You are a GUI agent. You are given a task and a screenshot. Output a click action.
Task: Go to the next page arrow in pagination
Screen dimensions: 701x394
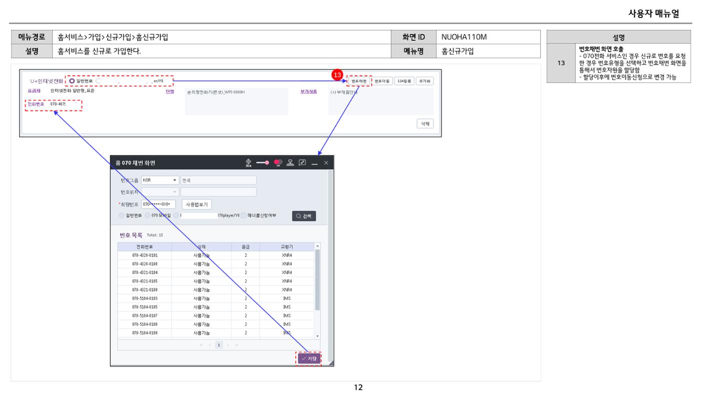228,345
